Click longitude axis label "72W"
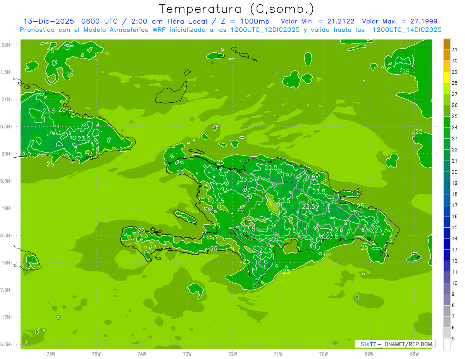 232,354
